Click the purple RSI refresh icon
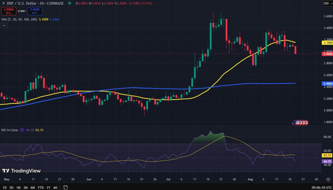Image resolution: width=333 pixels, height=190 pixels. pos(22,130)
